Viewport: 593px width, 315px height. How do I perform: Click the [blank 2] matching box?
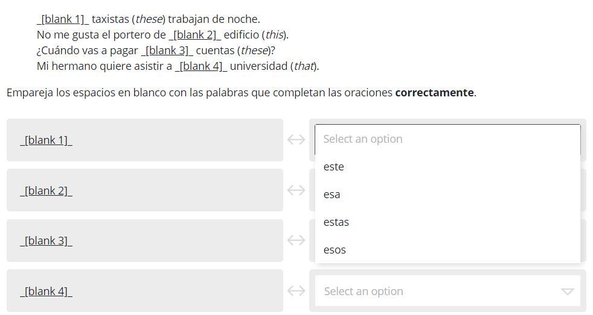pyautogui.click(x=145, y=190)
